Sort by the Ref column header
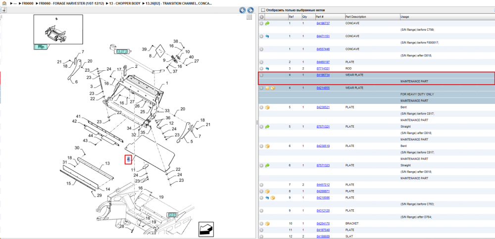Image resolution: width=495 pixels, height=239 pixels. (291, 17)
